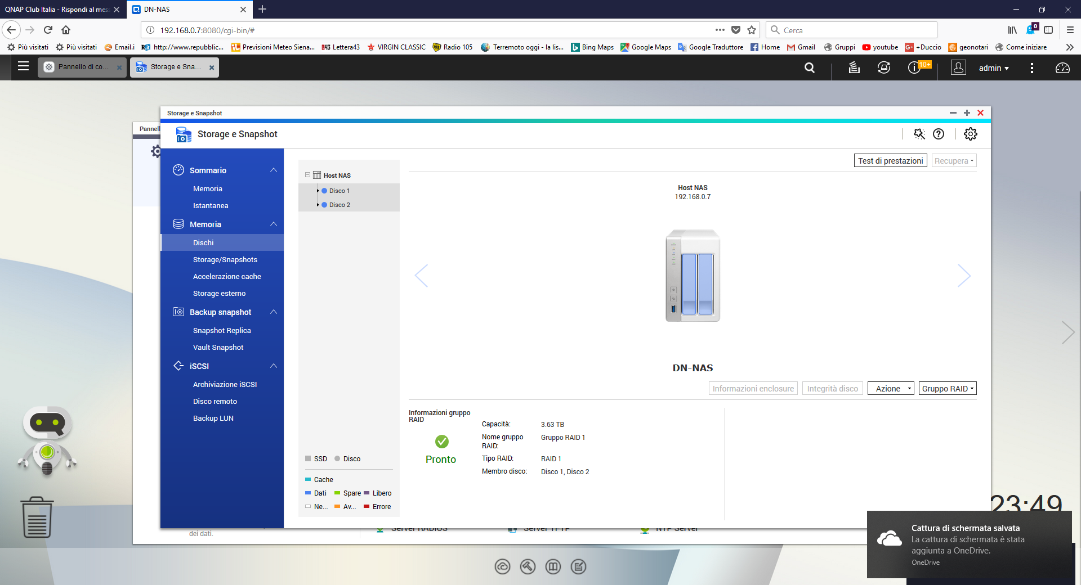This screenshot has width=1081, height=585.
Task: Open the notifications info icon with 10+ badge
Action: (914, 68)
